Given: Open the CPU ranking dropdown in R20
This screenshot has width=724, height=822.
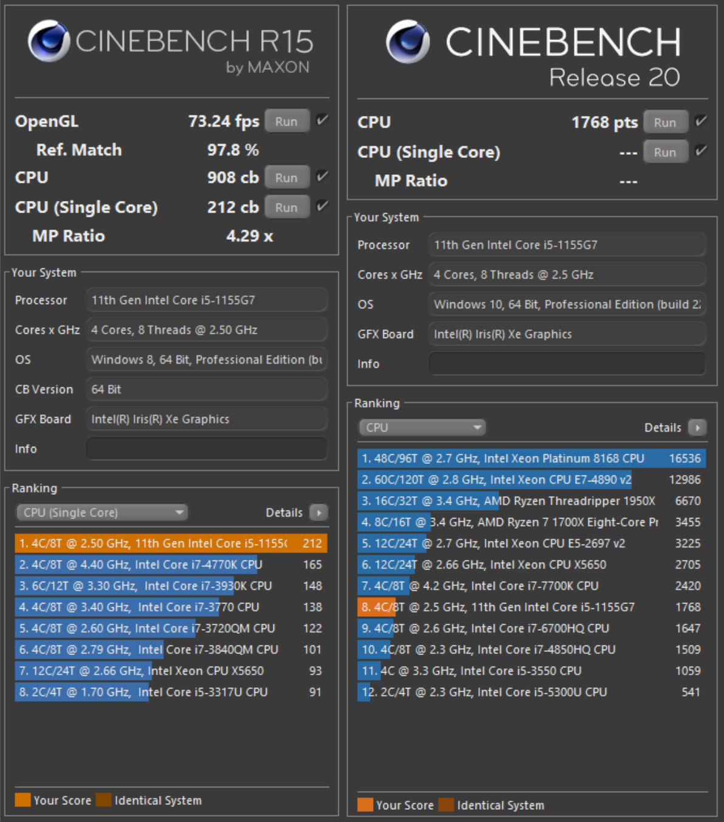Looking at the screenshot, I should [422, 427].
